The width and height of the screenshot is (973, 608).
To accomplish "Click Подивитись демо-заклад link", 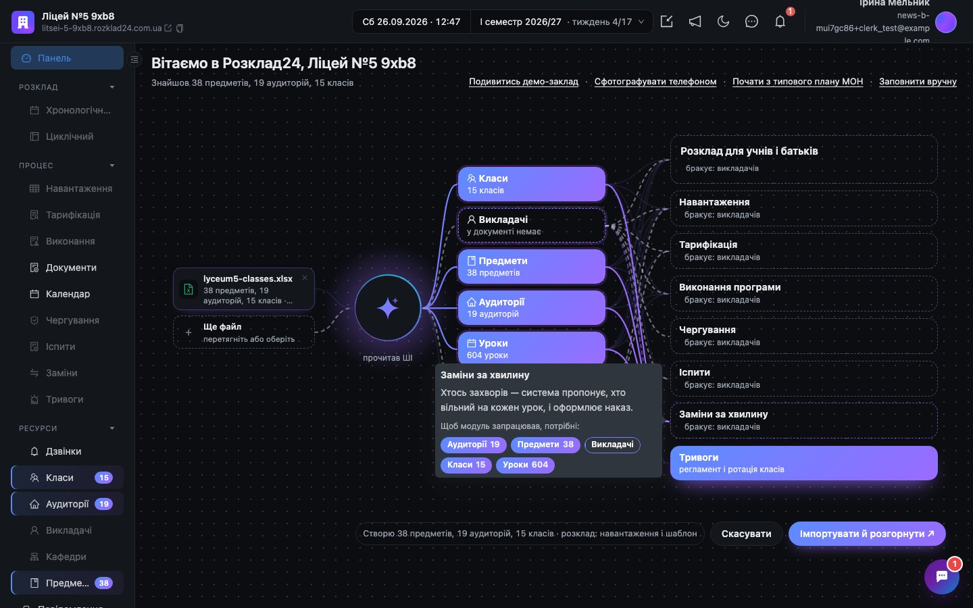I will pos(524,82).
